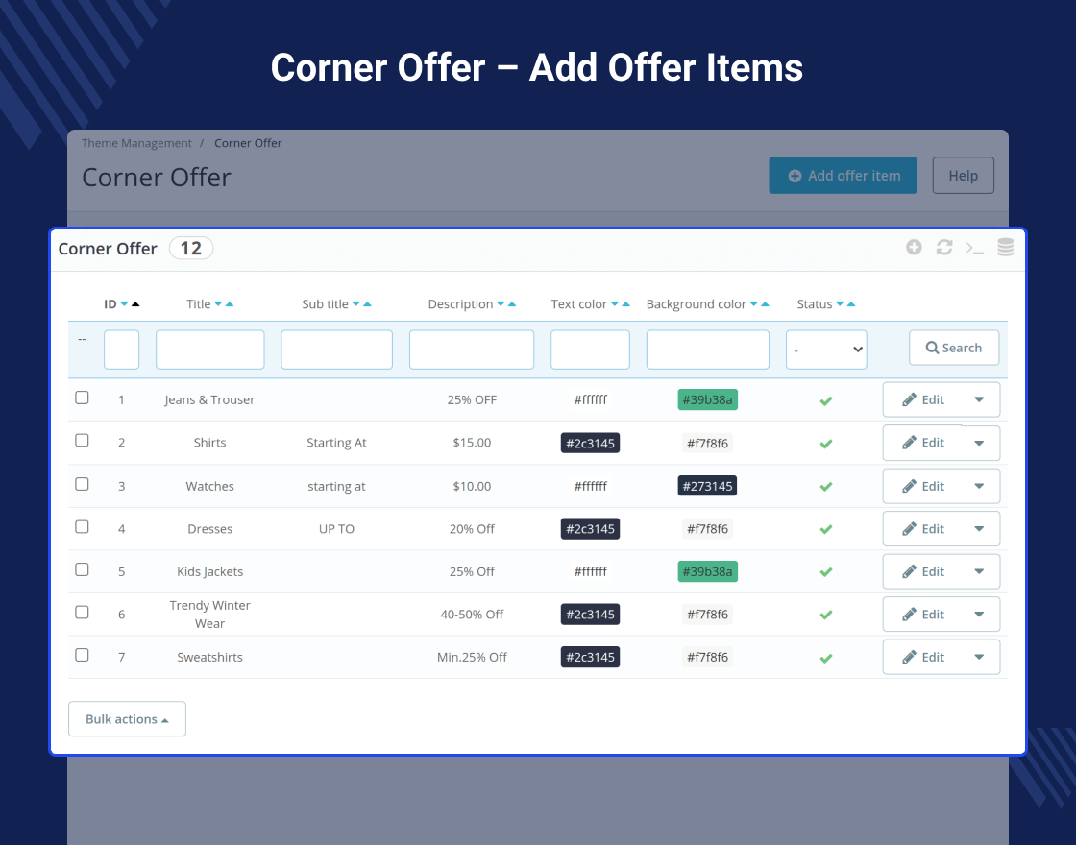
Task: Sort Status column ascending arrow
Action: tap(851, 303)
